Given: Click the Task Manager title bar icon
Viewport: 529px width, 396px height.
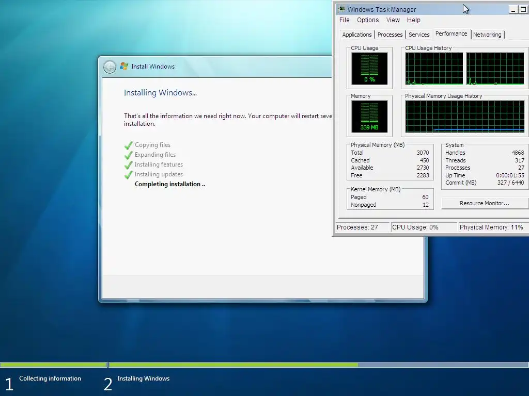Looking at the screenshot, I should tap(342, 9).
